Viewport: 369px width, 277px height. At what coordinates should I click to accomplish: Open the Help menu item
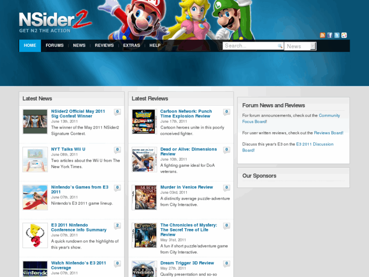click(x=155, y=46)
